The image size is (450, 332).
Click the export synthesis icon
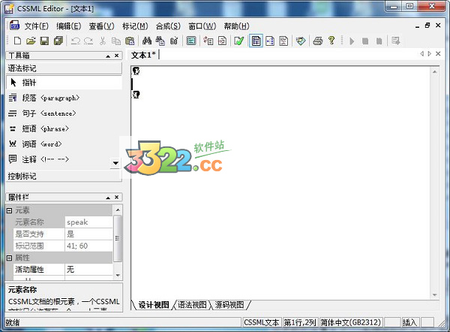point(396,41)
